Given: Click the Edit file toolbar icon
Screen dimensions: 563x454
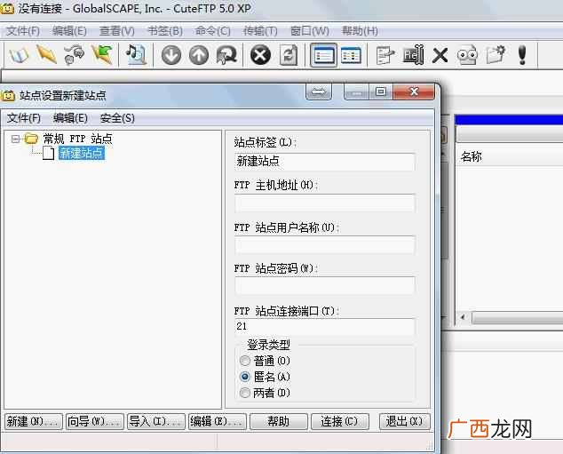Looking at the screenshot, I should click(x=385, y=55).
